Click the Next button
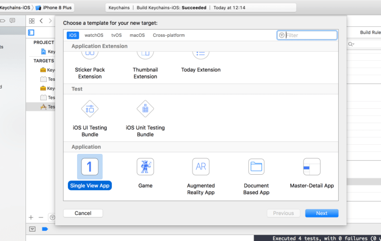This screenshot has width=381, height=241. point(322,213)
